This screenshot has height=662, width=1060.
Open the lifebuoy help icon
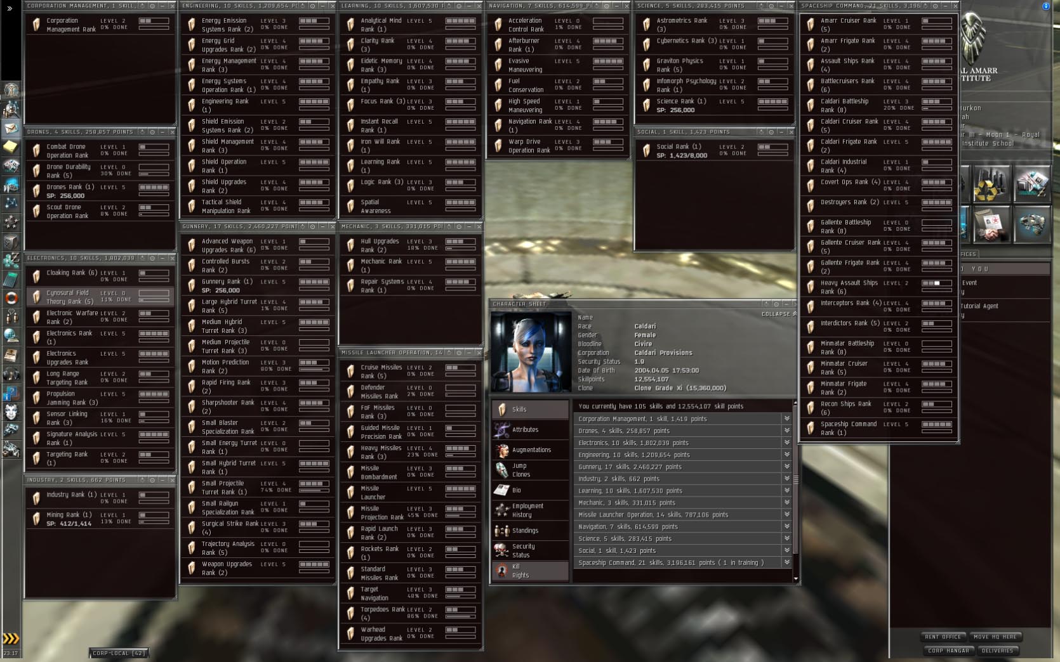(11, 298)
